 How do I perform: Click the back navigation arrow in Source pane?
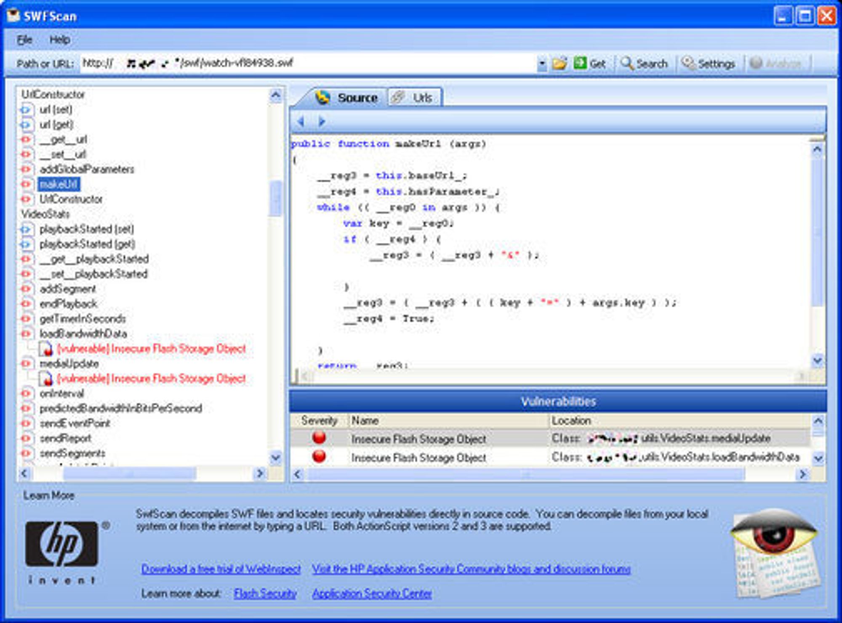tap(301, 122)
